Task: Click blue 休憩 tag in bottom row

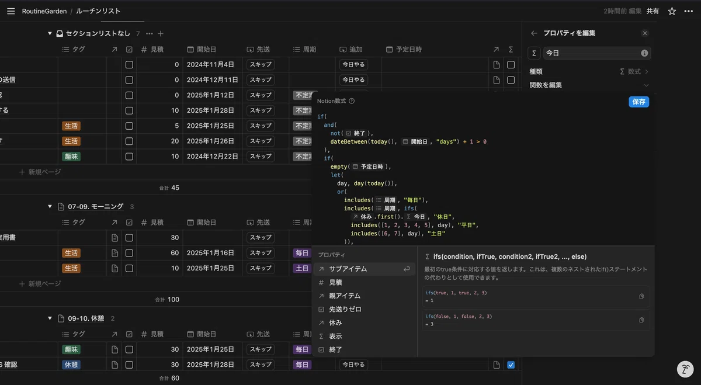Action: pos(71,365)
